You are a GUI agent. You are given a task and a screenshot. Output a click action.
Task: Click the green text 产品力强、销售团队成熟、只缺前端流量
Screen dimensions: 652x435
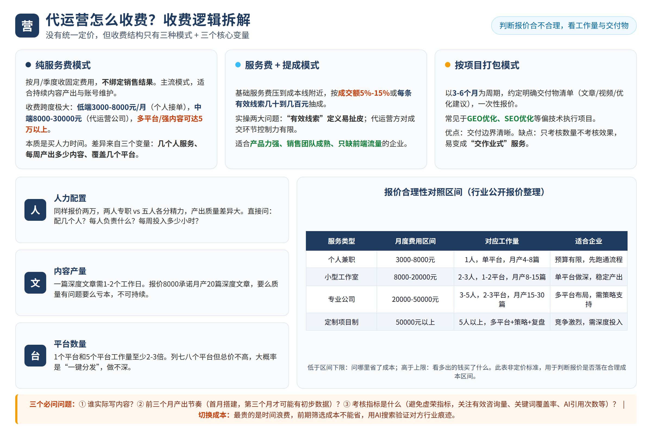coord(316,144)
